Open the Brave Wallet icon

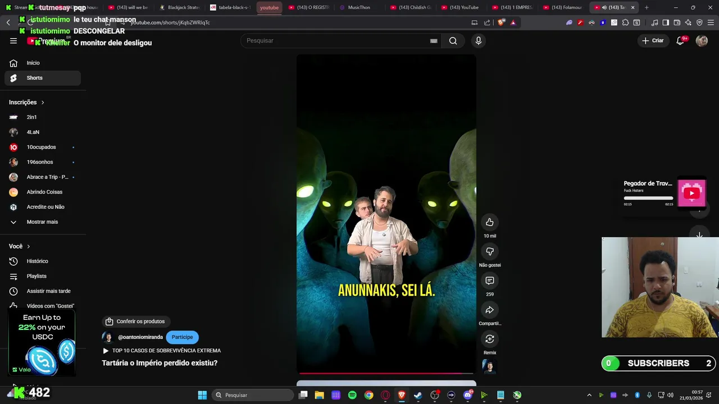(677, 22)
